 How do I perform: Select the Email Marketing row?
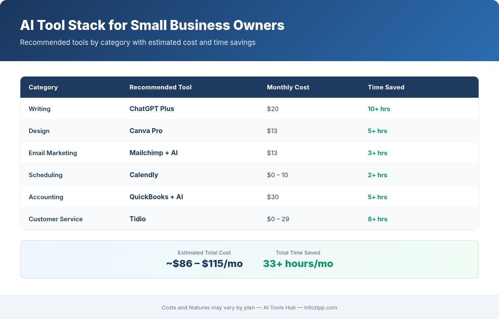[x=53, y=153]
